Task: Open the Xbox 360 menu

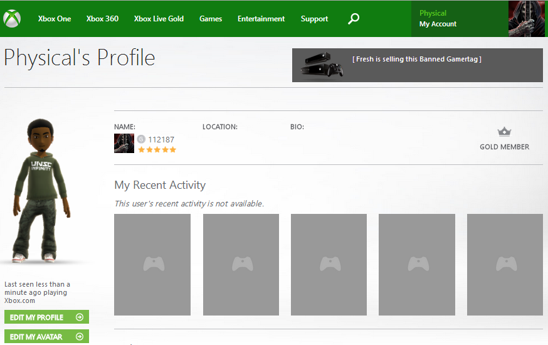Action: coord(102,19)
